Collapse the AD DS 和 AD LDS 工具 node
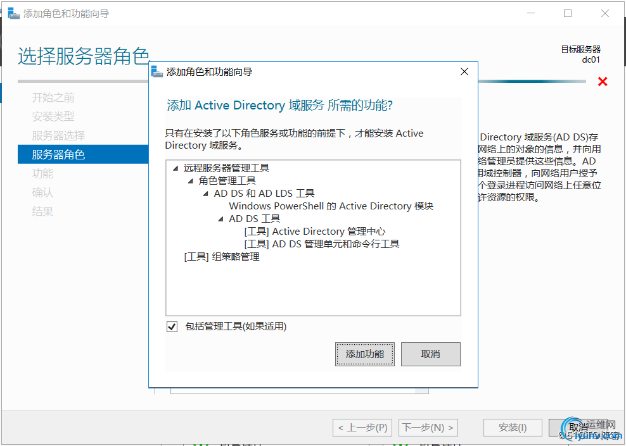The image size is (626, 446). [x=206, y=194]
